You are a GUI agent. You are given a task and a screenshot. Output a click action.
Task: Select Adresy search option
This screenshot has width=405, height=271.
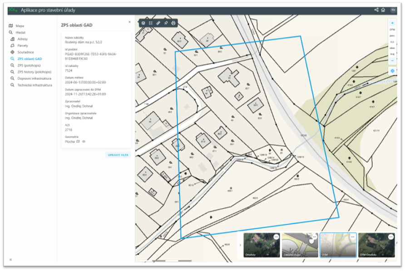pyautogui.click(x=22, y=39)
